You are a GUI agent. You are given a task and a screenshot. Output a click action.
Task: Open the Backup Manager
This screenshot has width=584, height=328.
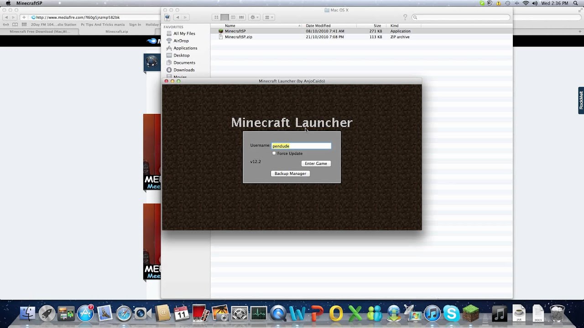[x=290, y=174]
